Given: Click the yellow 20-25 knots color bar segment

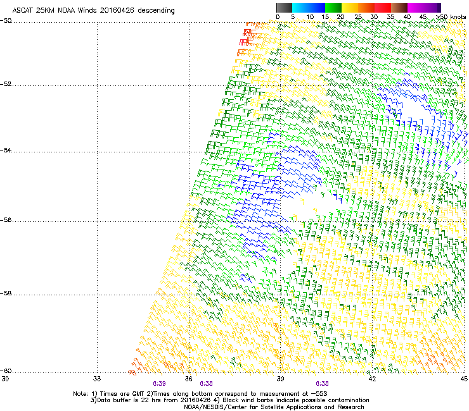Looking at the screenshot, I should 350,8.
